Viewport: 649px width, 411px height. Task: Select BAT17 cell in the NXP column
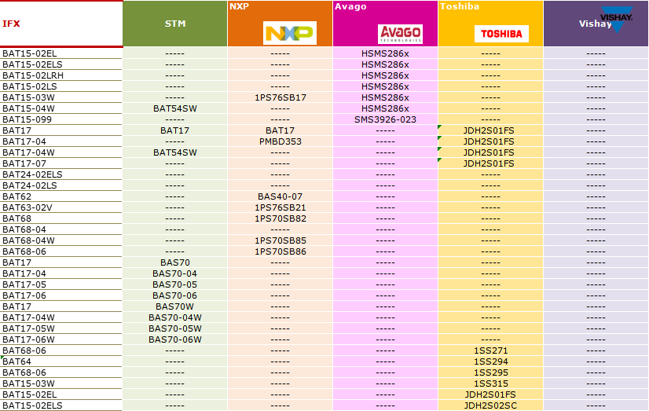[x=280, y=130]
